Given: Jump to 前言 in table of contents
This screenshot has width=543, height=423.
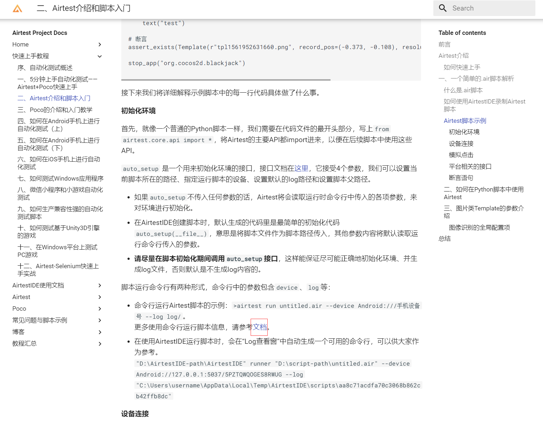Looking at the screenshot, I should click(445, 44).
